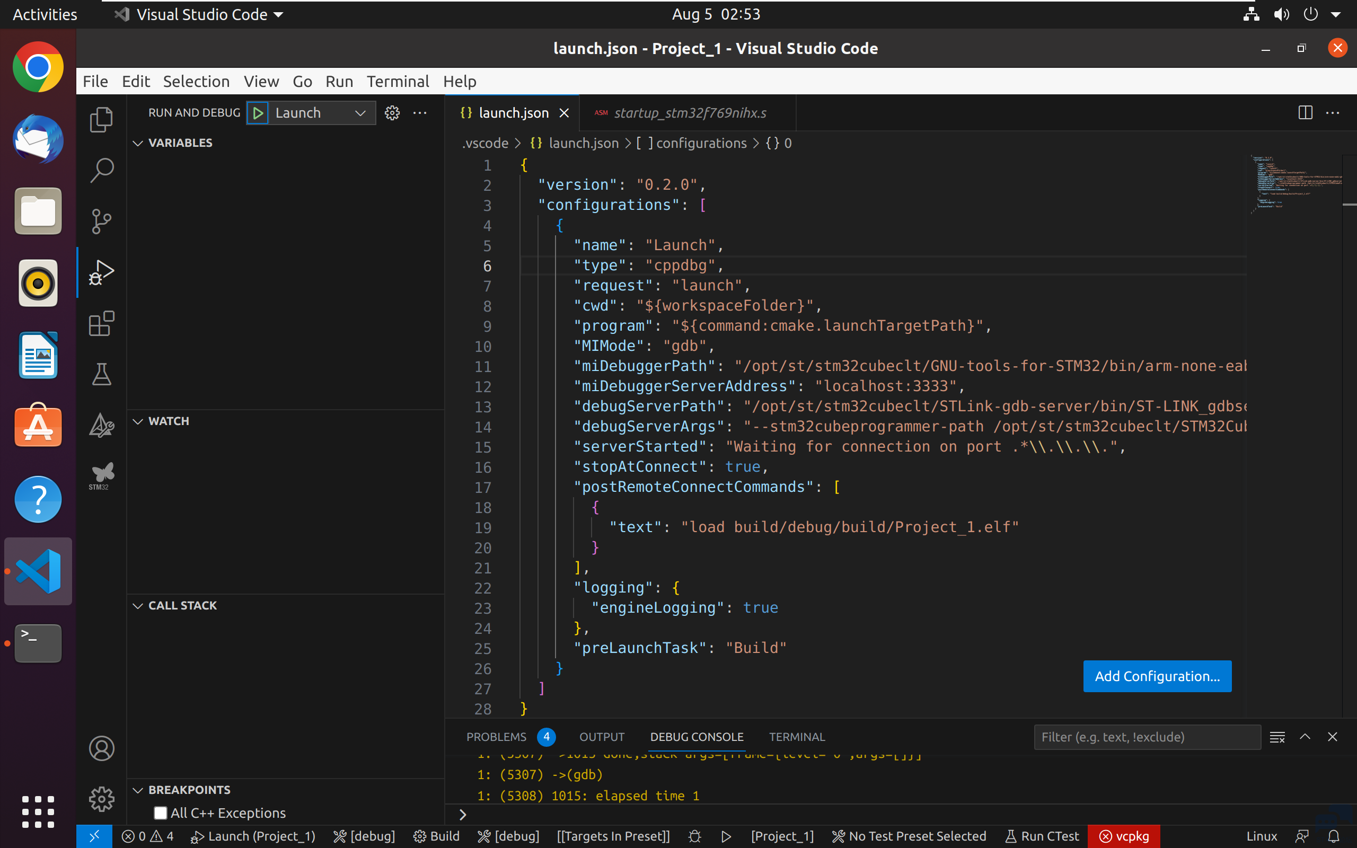Switch to the TERMINAL panel tab
The height and width of the screenshot is (848, 1357).
pyautogui.click(x=797, y=737)
